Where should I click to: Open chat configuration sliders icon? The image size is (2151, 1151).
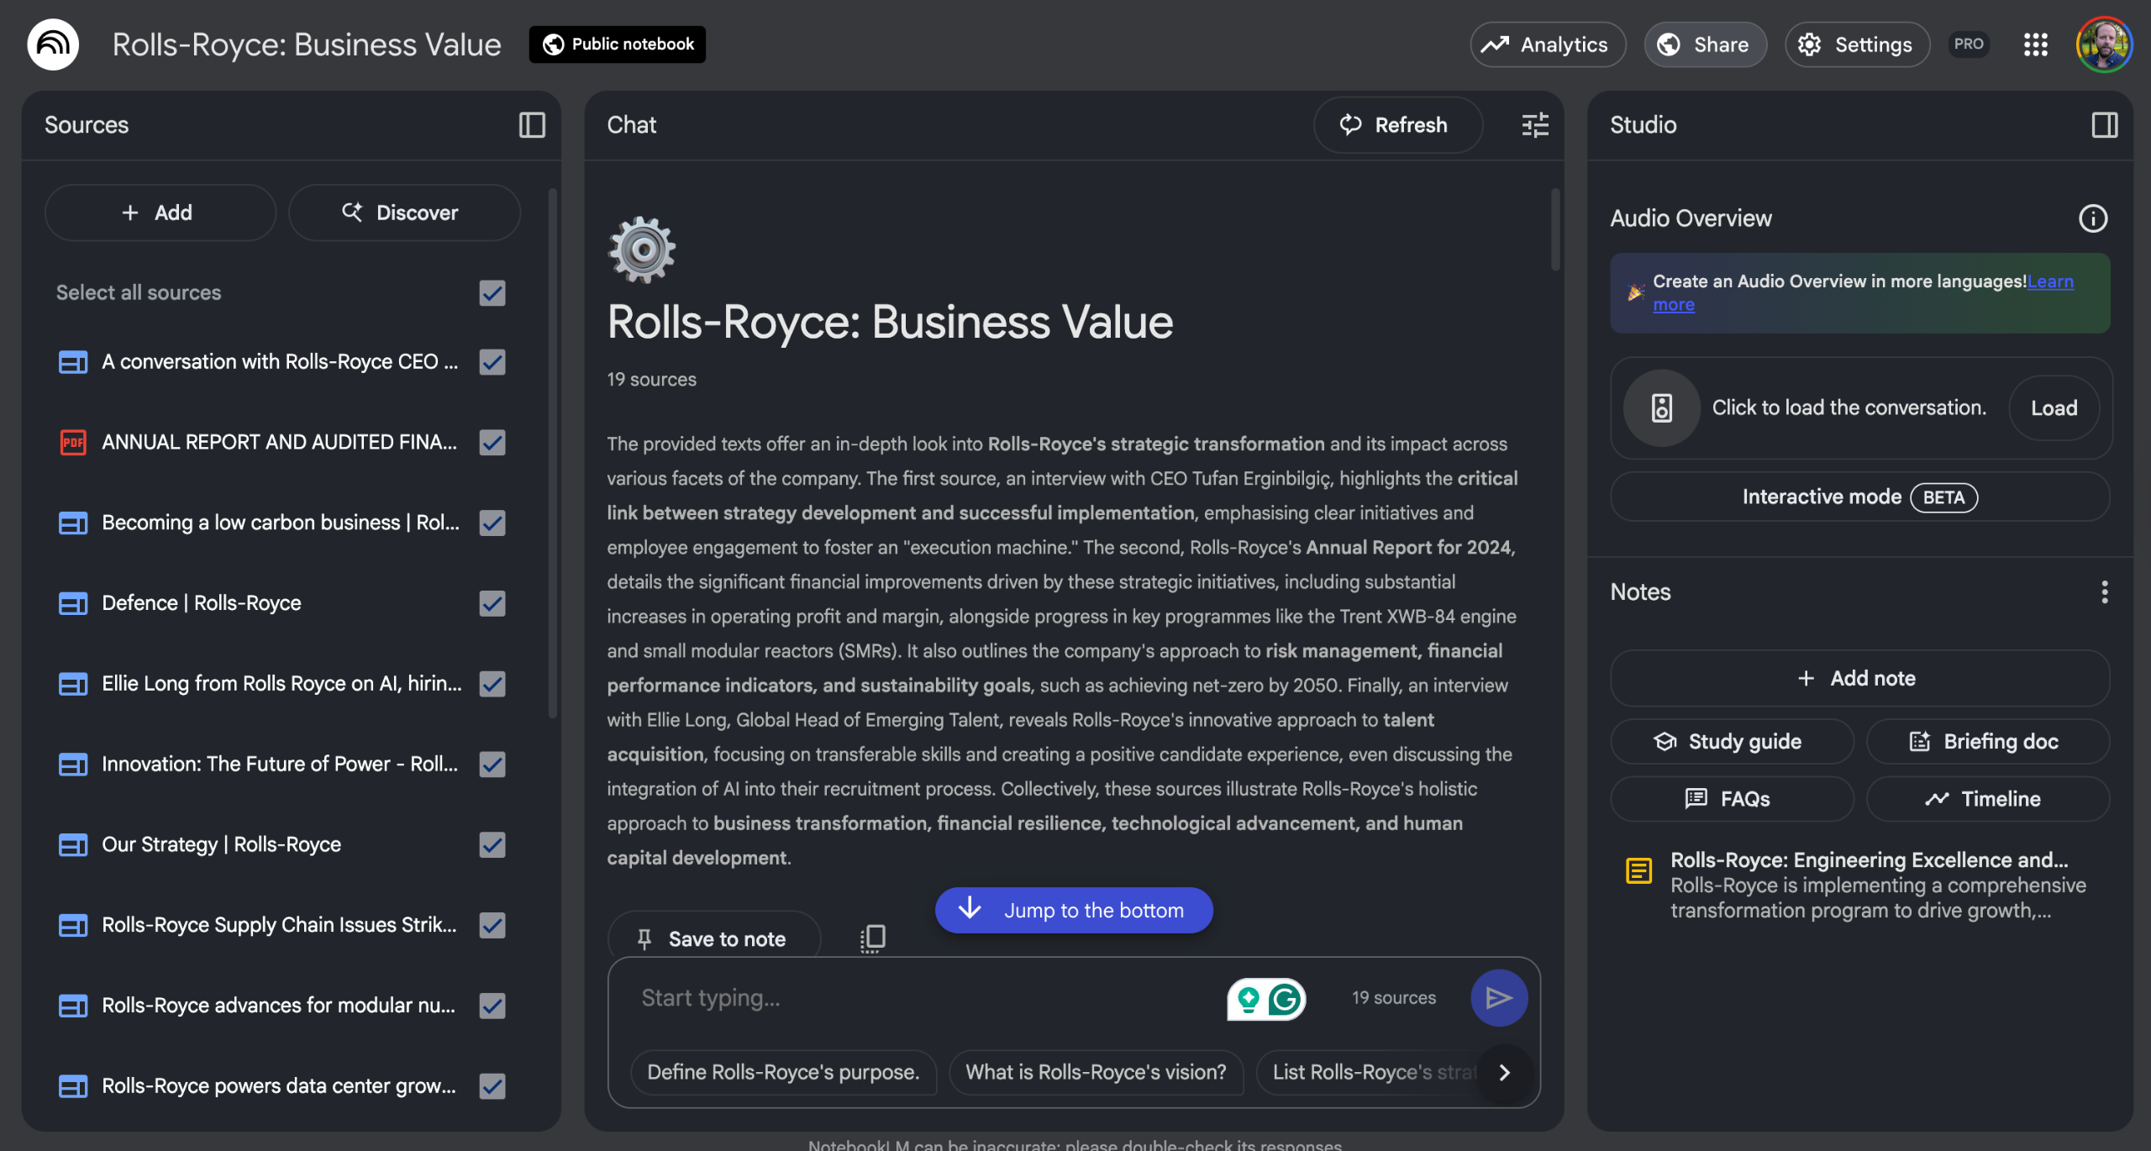click(x=1535, y=125)
